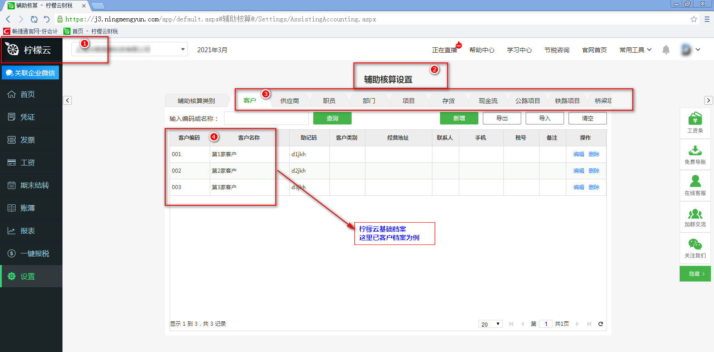Open the page size dropdown showing 20
Screen dimensions: 714x352
pos(490,324)
